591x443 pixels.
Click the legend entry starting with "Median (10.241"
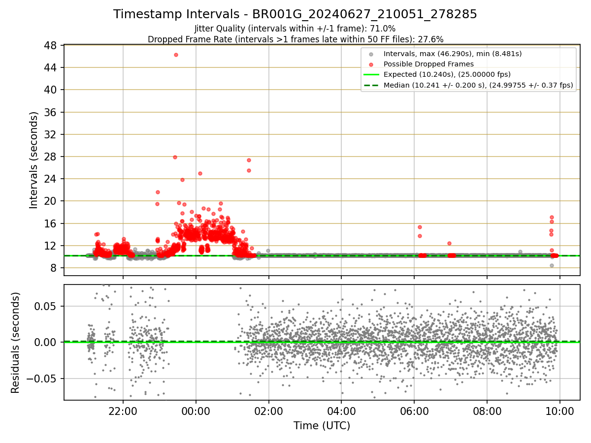point(478,85)
